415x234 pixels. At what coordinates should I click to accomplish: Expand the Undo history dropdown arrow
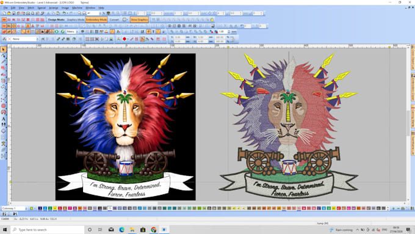click(x=67, y=13)
